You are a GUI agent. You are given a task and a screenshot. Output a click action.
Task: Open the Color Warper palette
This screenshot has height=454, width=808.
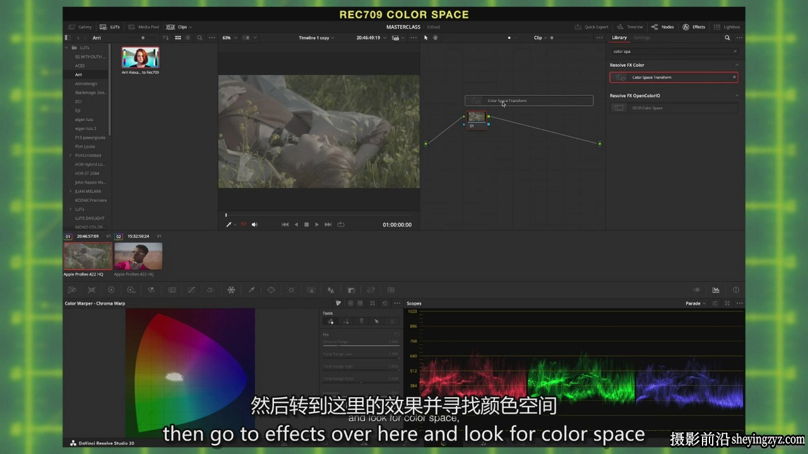pos(231,290)
